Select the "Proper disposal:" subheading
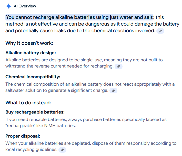The image size is (182, 156). pos(23,136)
